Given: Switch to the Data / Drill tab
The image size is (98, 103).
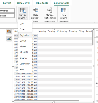Looking at the screenshot, I should [23, 3].
